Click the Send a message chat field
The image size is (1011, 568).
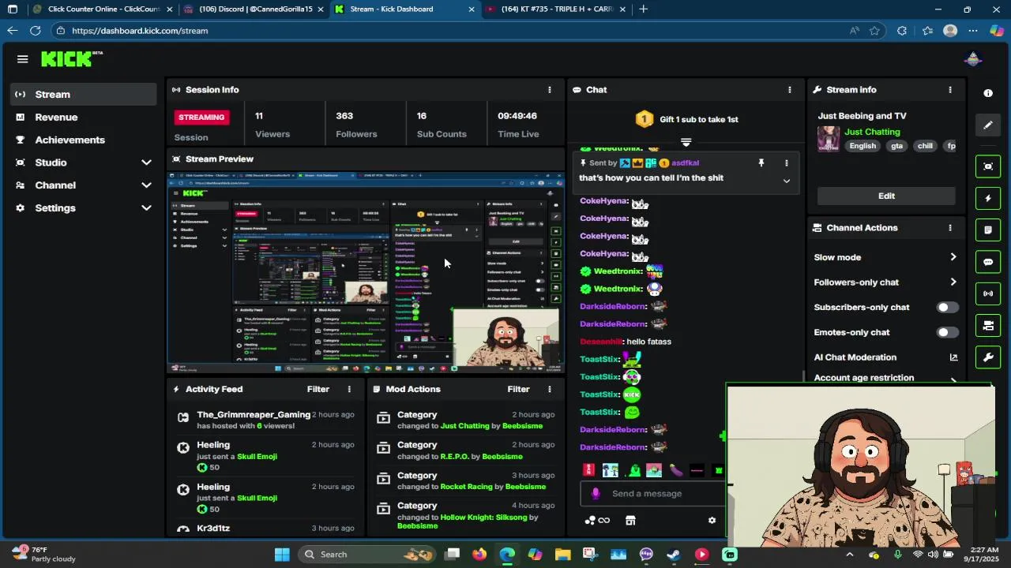point(653,494)
